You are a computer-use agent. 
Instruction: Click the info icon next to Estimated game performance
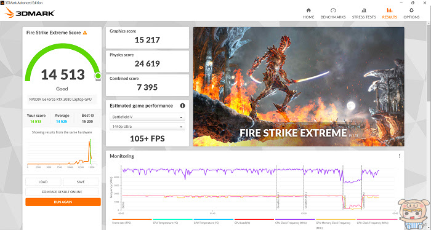[x=182, y=106]
